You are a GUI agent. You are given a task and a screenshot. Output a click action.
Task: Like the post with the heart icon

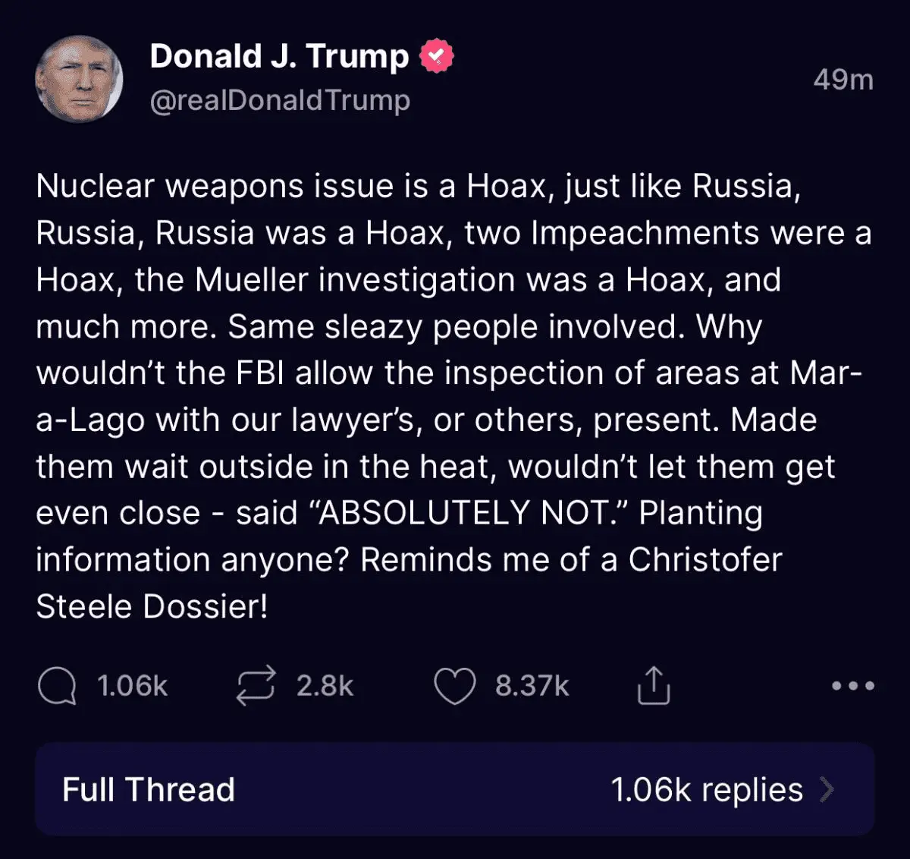click(x=454, y=686)
